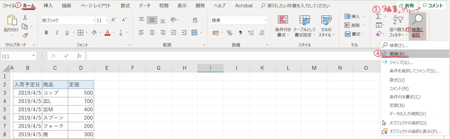This screenshot has width=450, height=139.
Task: Choose ジャンプ(G)... from the menu
Action: (415, 62)
